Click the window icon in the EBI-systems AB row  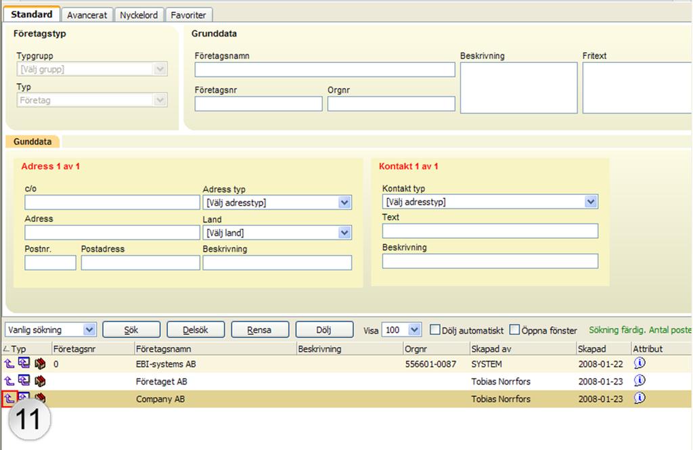24,363
